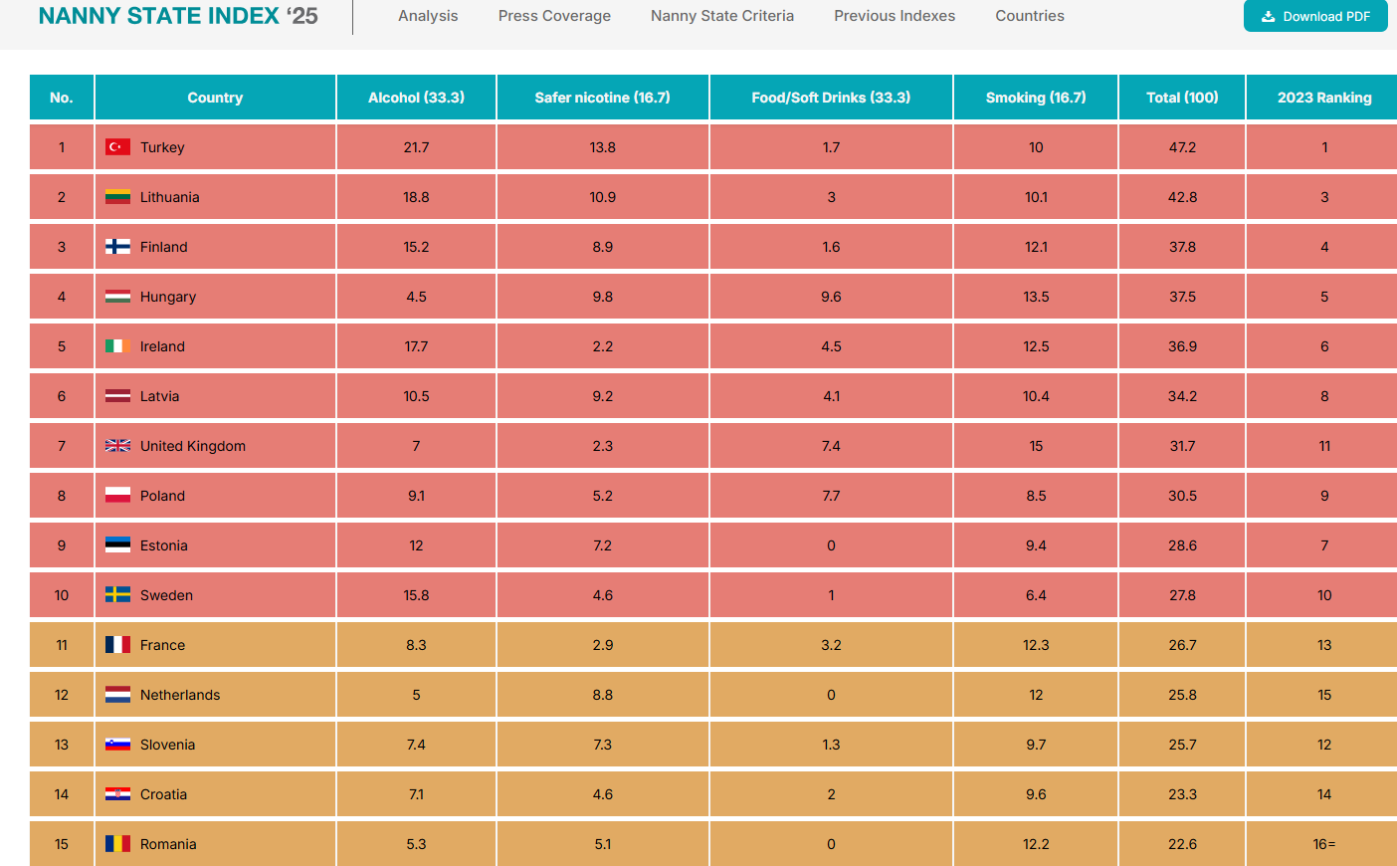Click the France flag icon

[x=117, y=645]
